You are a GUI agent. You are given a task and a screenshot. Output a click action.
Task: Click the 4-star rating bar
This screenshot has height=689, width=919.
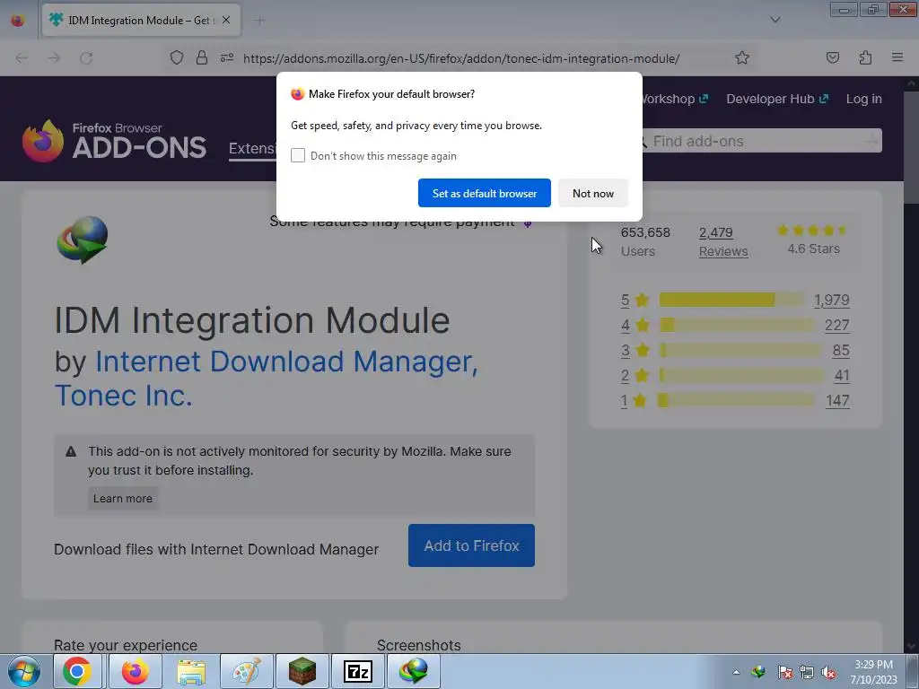pyautogui.click(x=737, y=325)
